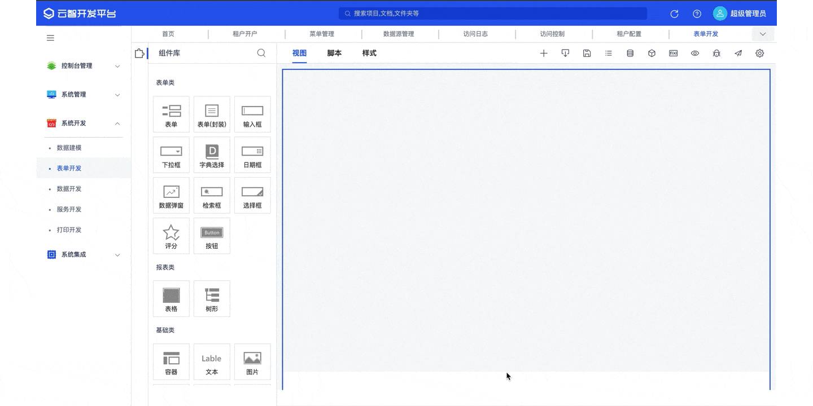813x406 pixels.
Task: Select the 脚本 editor tab
Action: click(334, 53)
